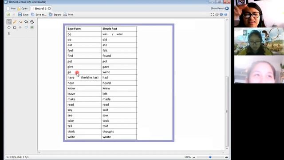
Task: Select the freehand scribble curve tool
Action: click(x=32, y=22)
